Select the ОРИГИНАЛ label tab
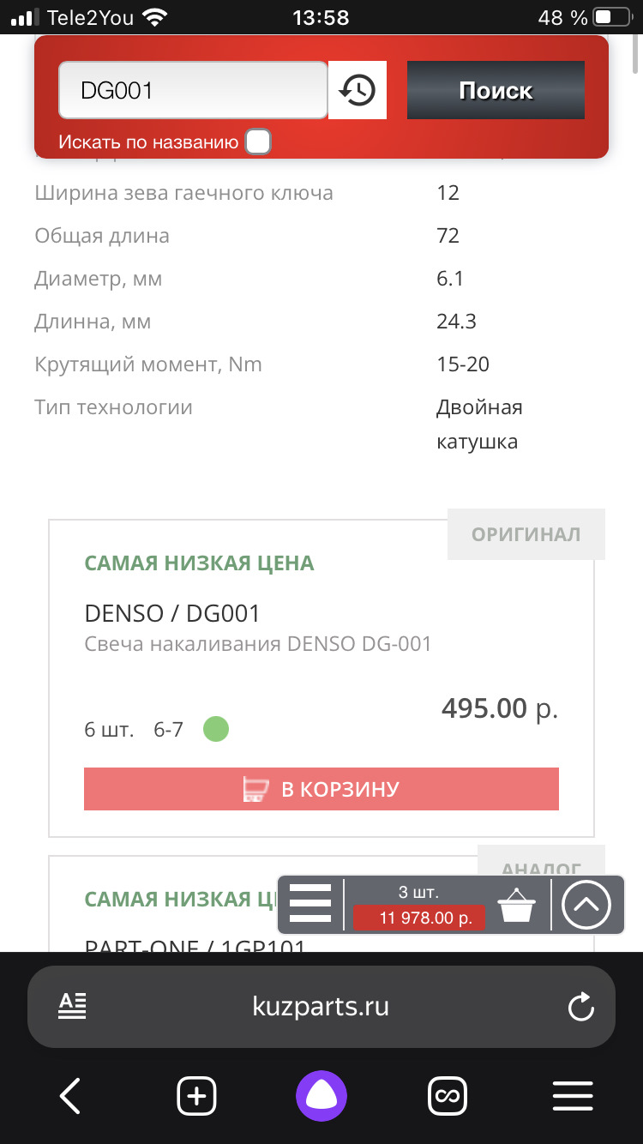 click(x=526, y=534)
